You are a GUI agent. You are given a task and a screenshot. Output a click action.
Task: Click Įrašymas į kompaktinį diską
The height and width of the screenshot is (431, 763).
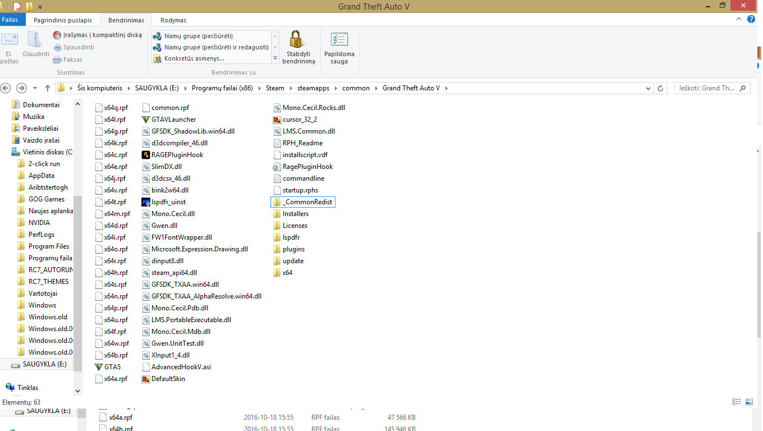pyautogui.click(x=97, y=35)
